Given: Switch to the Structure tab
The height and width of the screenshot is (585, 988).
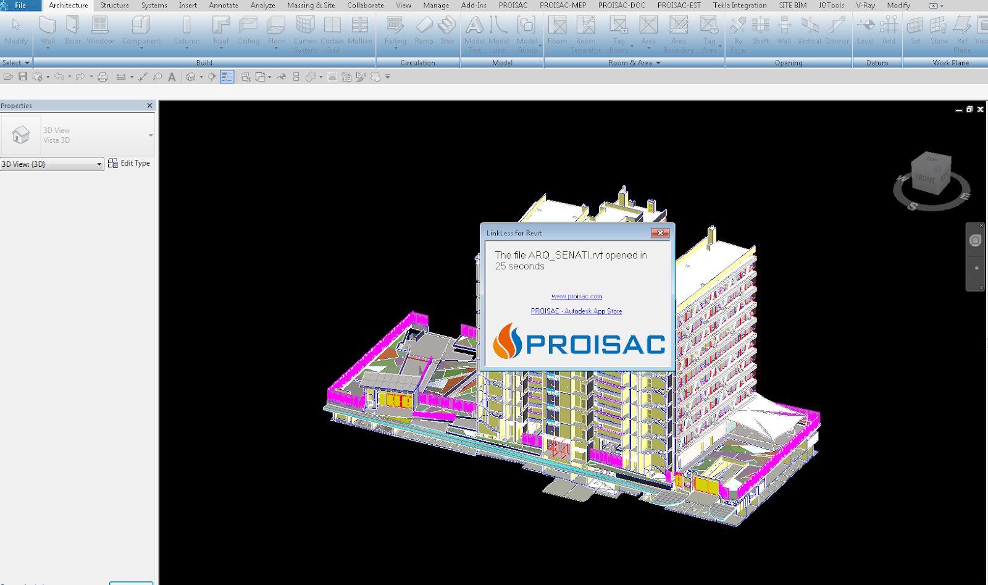Looking at the screenshot, I should [x=115, y=6].
